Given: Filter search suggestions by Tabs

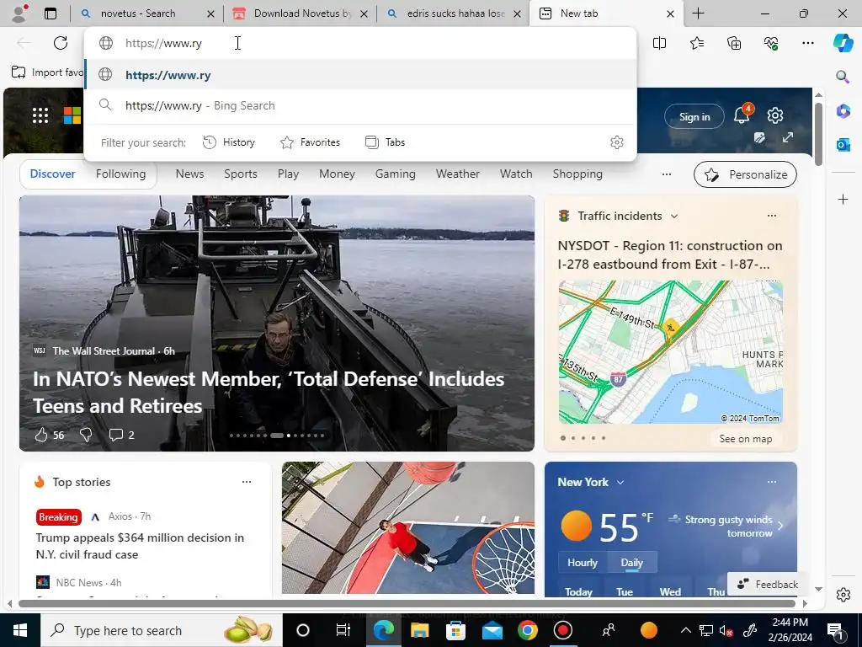Looking at the screenshot, I should (385, 142).
